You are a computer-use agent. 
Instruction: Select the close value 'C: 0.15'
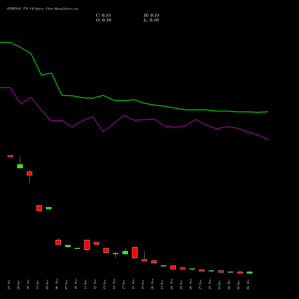click(x=103, y=16)
